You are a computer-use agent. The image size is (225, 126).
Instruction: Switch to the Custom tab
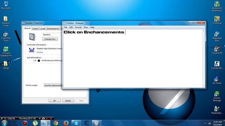click(x=35, y=29)
